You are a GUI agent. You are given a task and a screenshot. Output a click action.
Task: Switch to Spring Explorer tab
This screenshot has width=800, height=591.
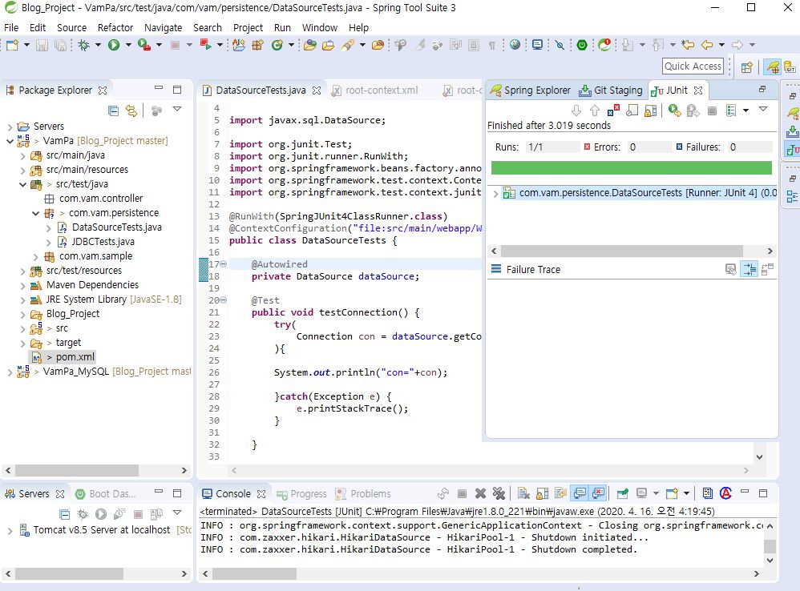tap(530, 90)
